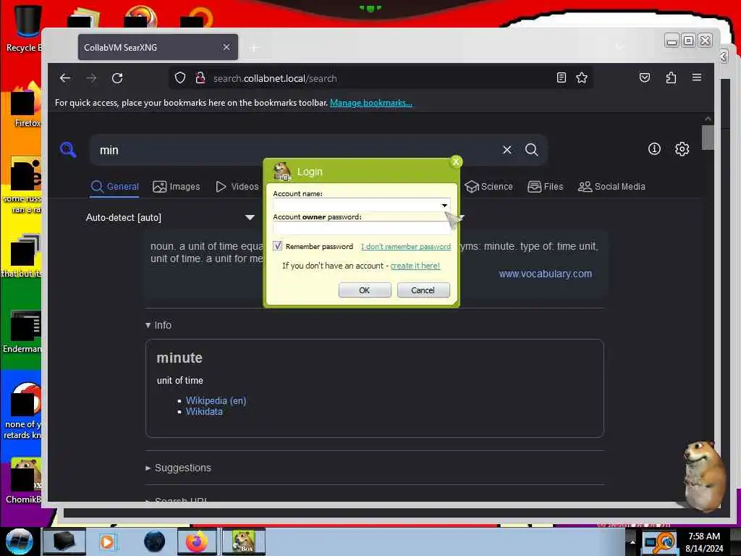Open the media player taskbar icon
Image resolution: width=741 pixels, height=556 pixels.
(107, 542)
